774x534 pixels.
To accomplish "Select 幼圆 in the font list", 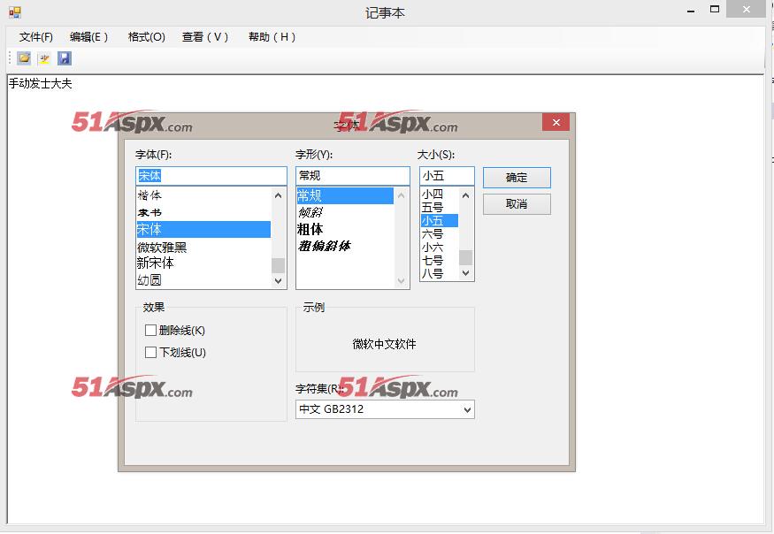I will point(203,280).
